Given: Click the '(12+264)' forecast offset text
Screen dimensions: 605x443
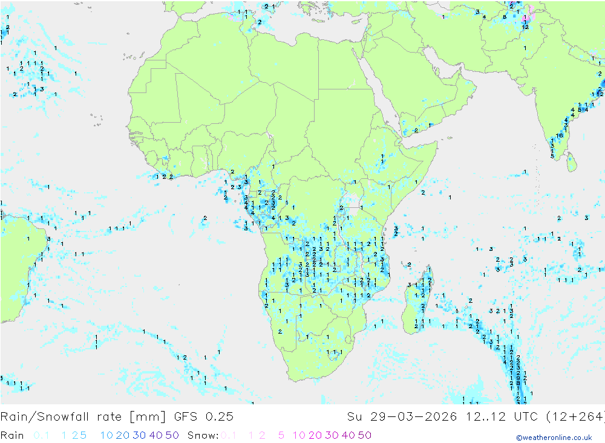Looking at the screenshot, I should (x=575, y=417).
